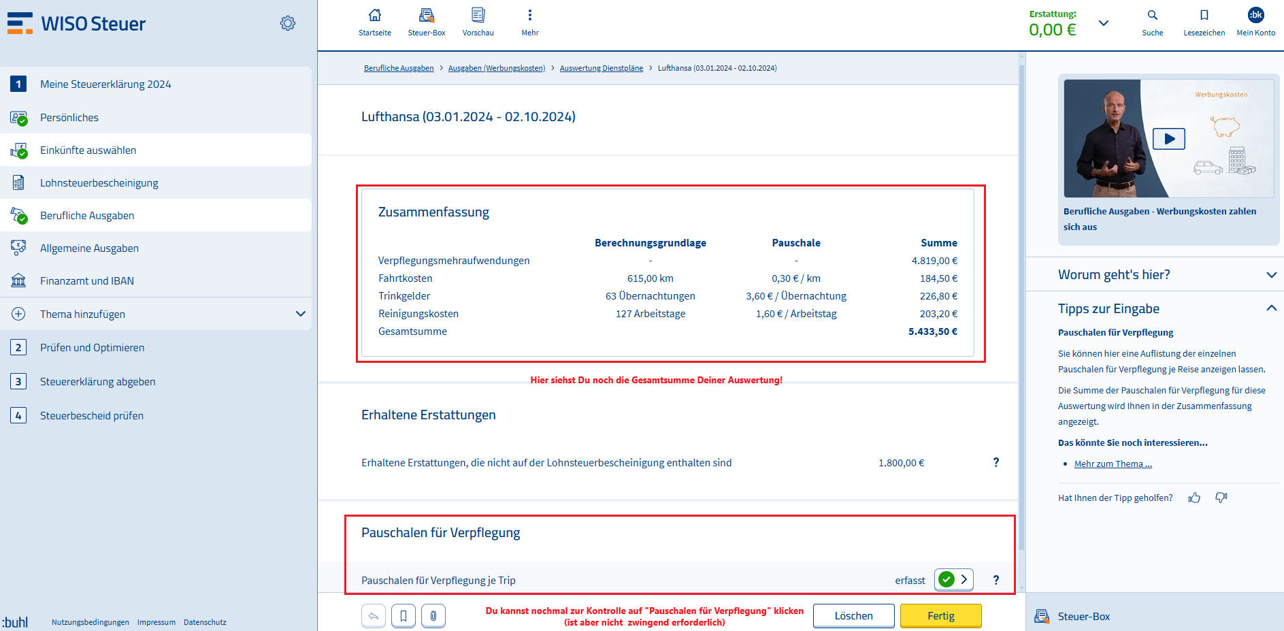Add bookmark with bottom toolbar icon
The width and height of the screenshot is (1284, 631).
click(404, 616)
